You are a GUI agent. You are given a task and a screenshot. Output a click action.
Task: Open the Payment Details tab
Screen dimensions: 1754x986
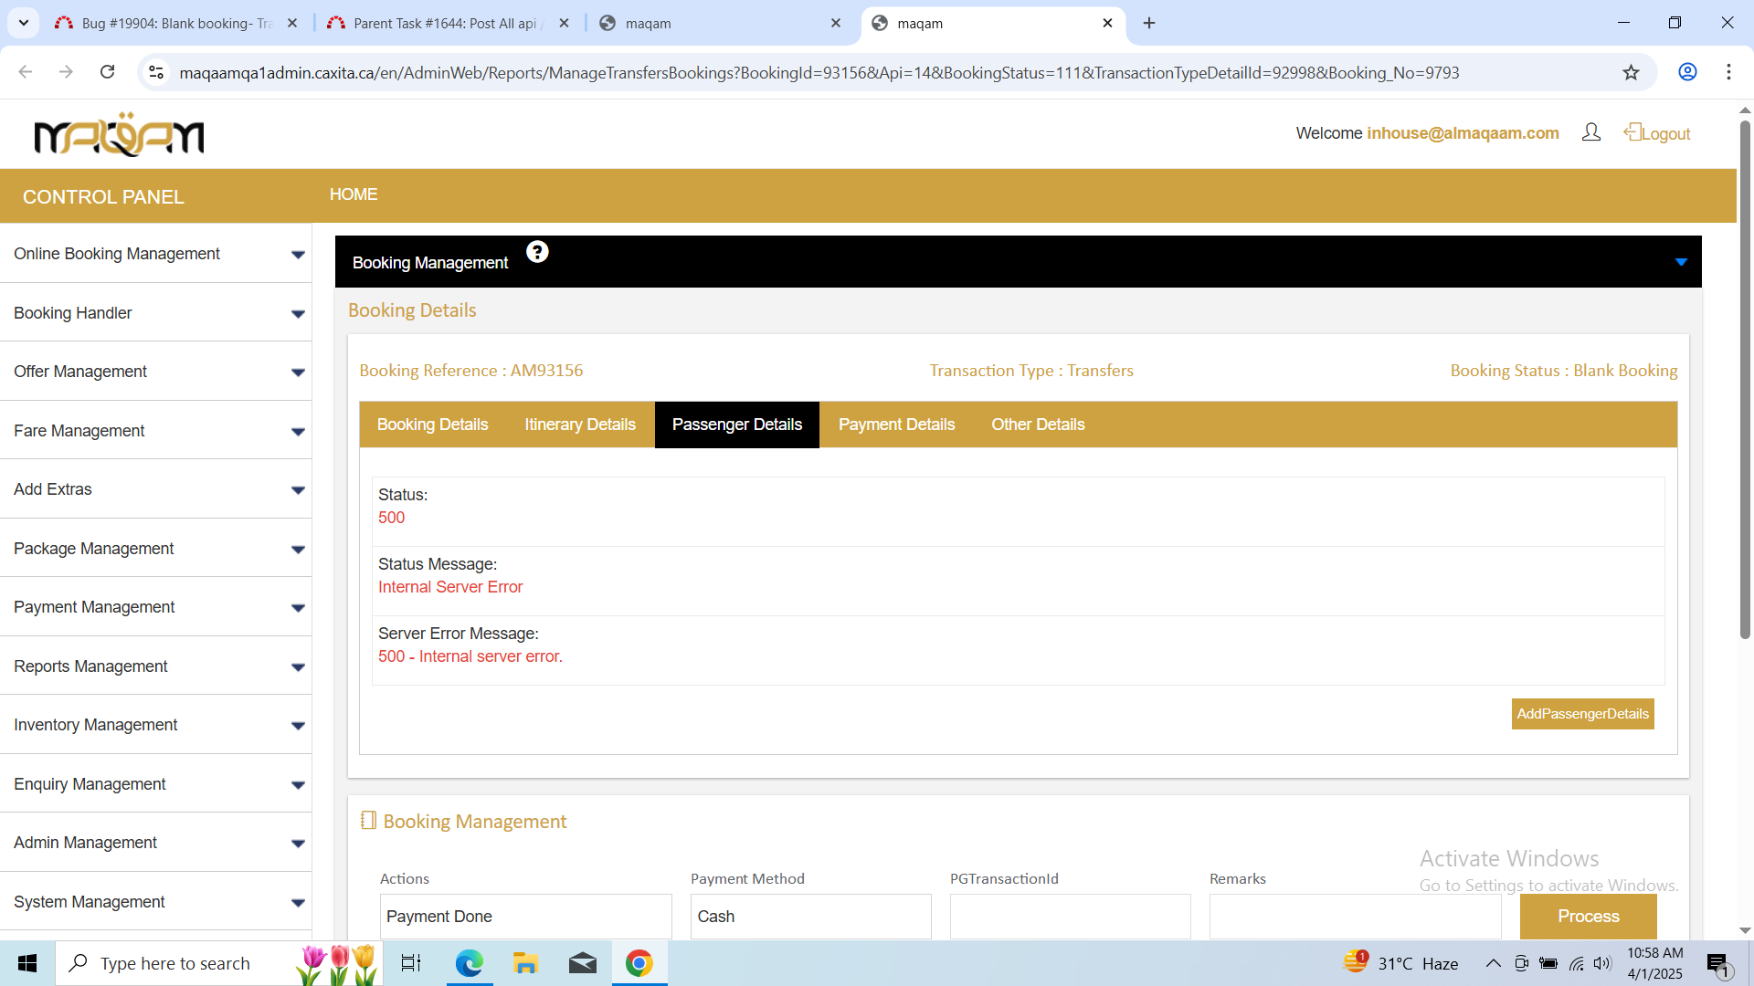(895, 425)
